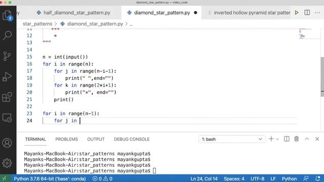Place cursor on 'for j in range(n-i-1):'
This screenshot has height=182, width=324.
(85, 71)
